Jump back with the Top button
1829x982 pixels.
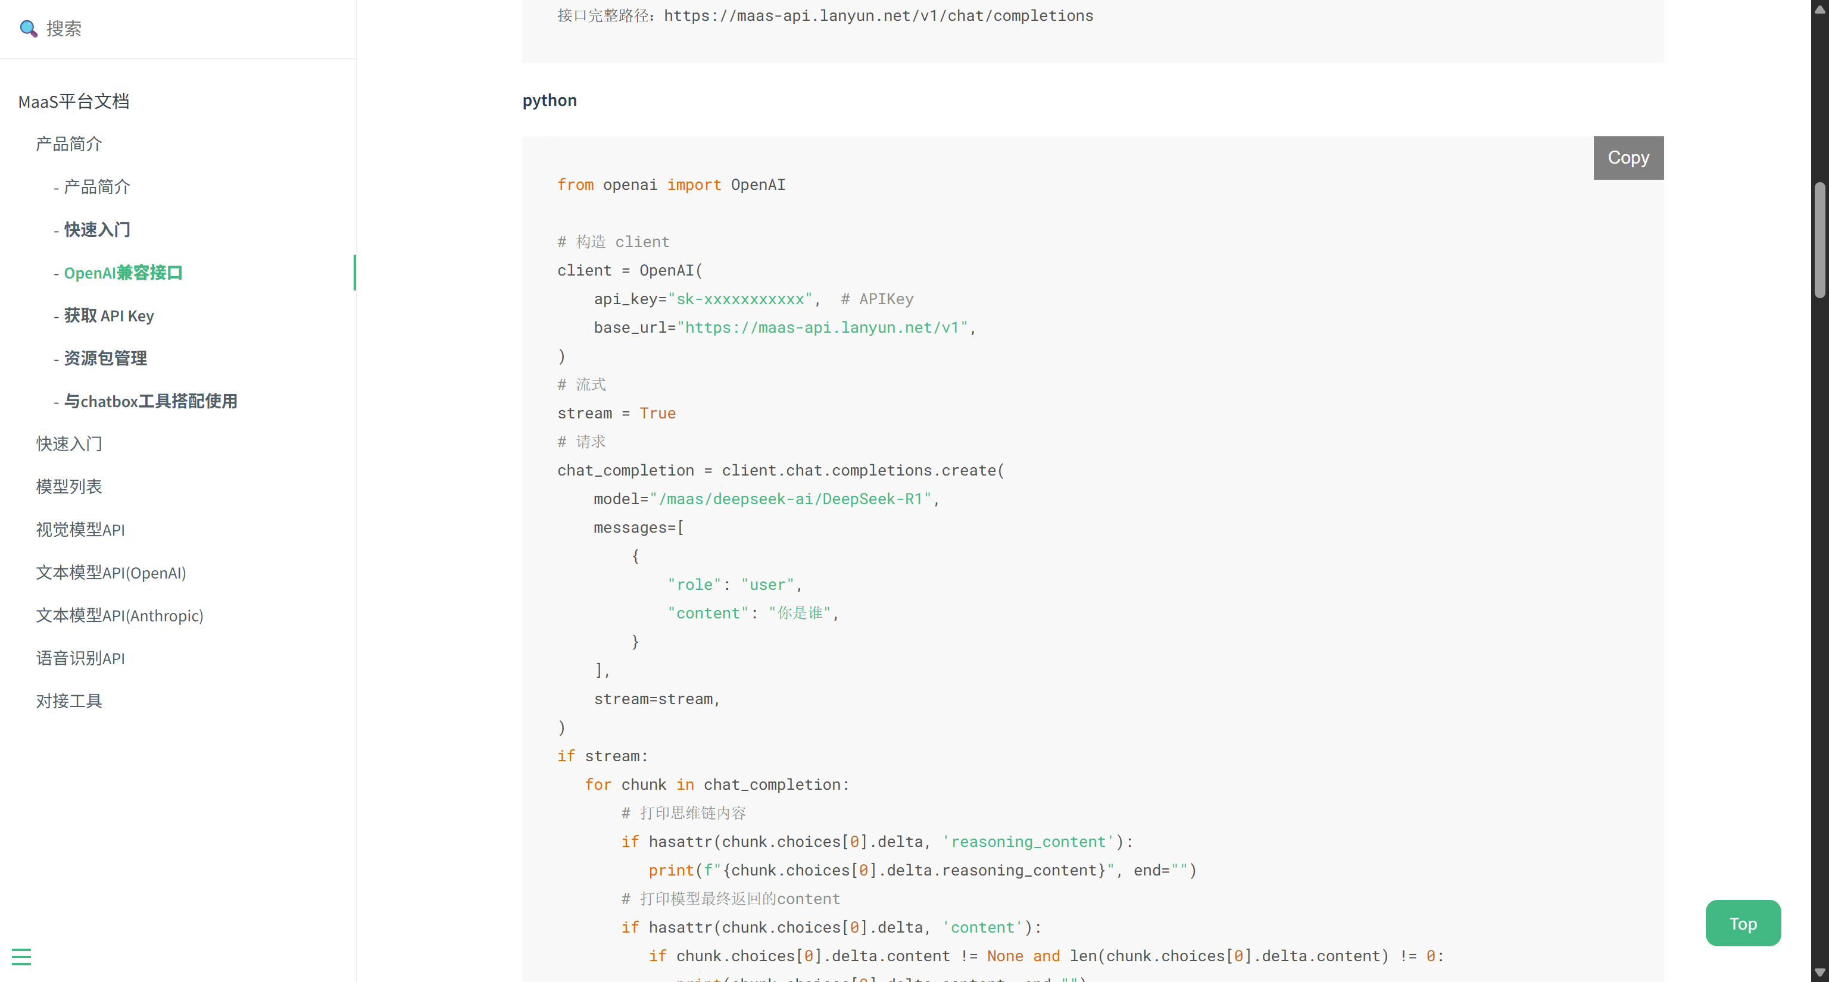coord(1743,923)
